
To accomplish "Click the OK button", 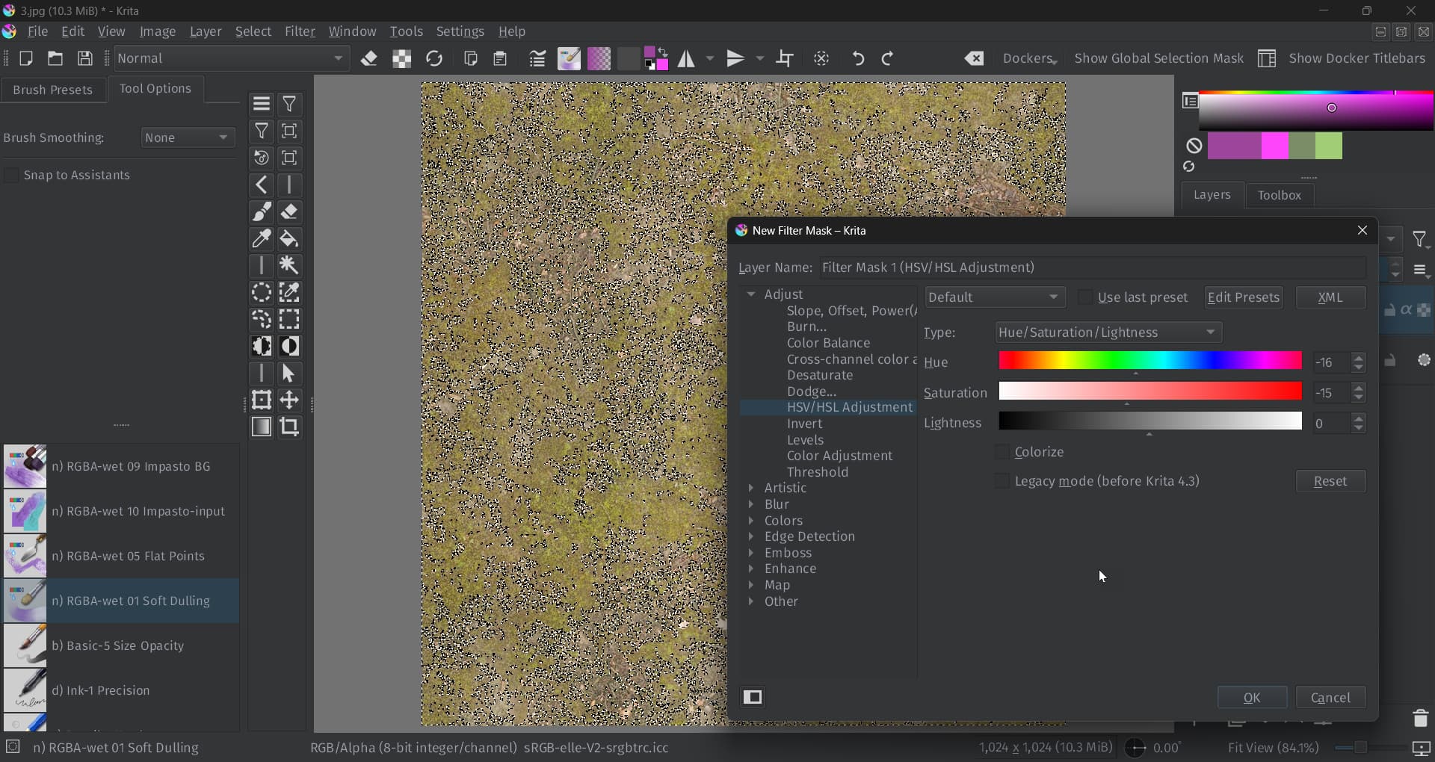I will point(1252,698).
